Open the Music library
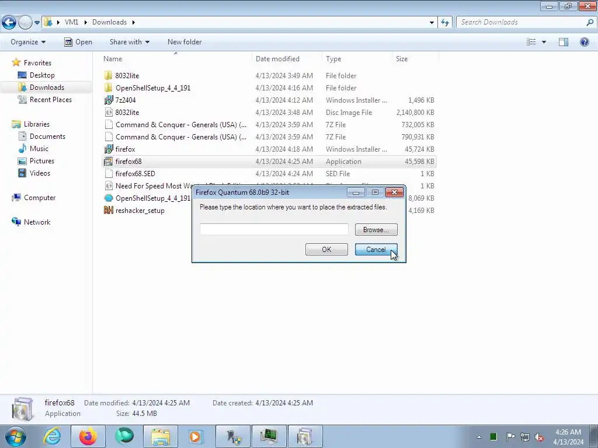This screenshot has height=448, width=598. (x=39, y=149)
